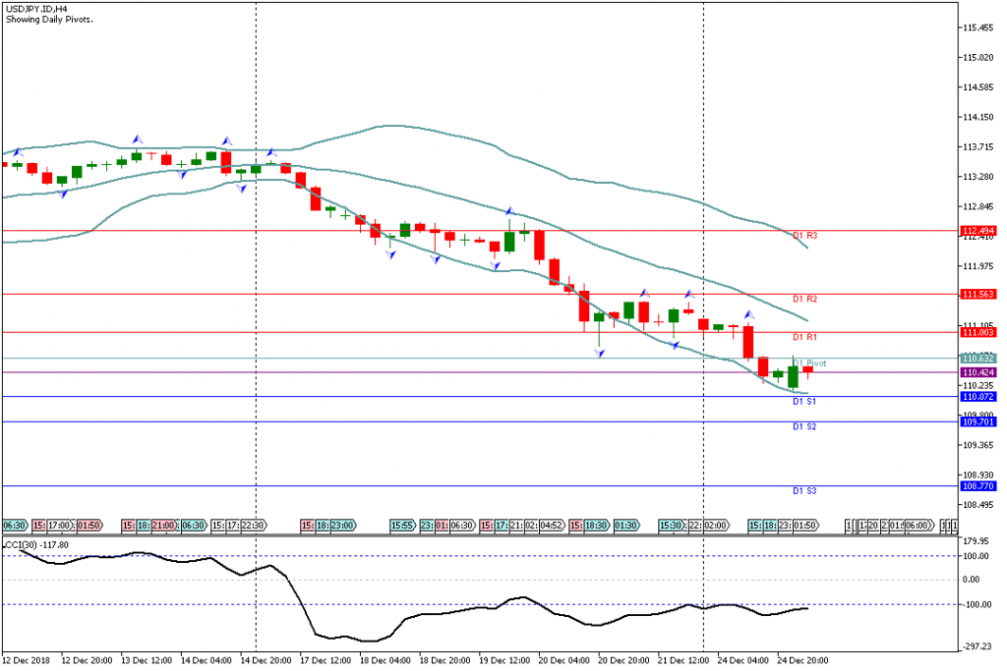Select the blue 108.770 S3 price tag
The image size is (1007, 671).
pos(979,486)
